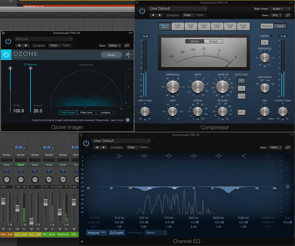
Task: Click the link icon in Ozone Imager window
Action: pos(127,45)
